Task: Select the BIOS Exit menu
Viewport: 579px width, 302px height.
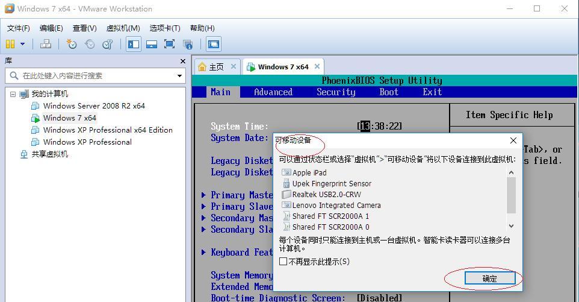Action: coord(432,92)
